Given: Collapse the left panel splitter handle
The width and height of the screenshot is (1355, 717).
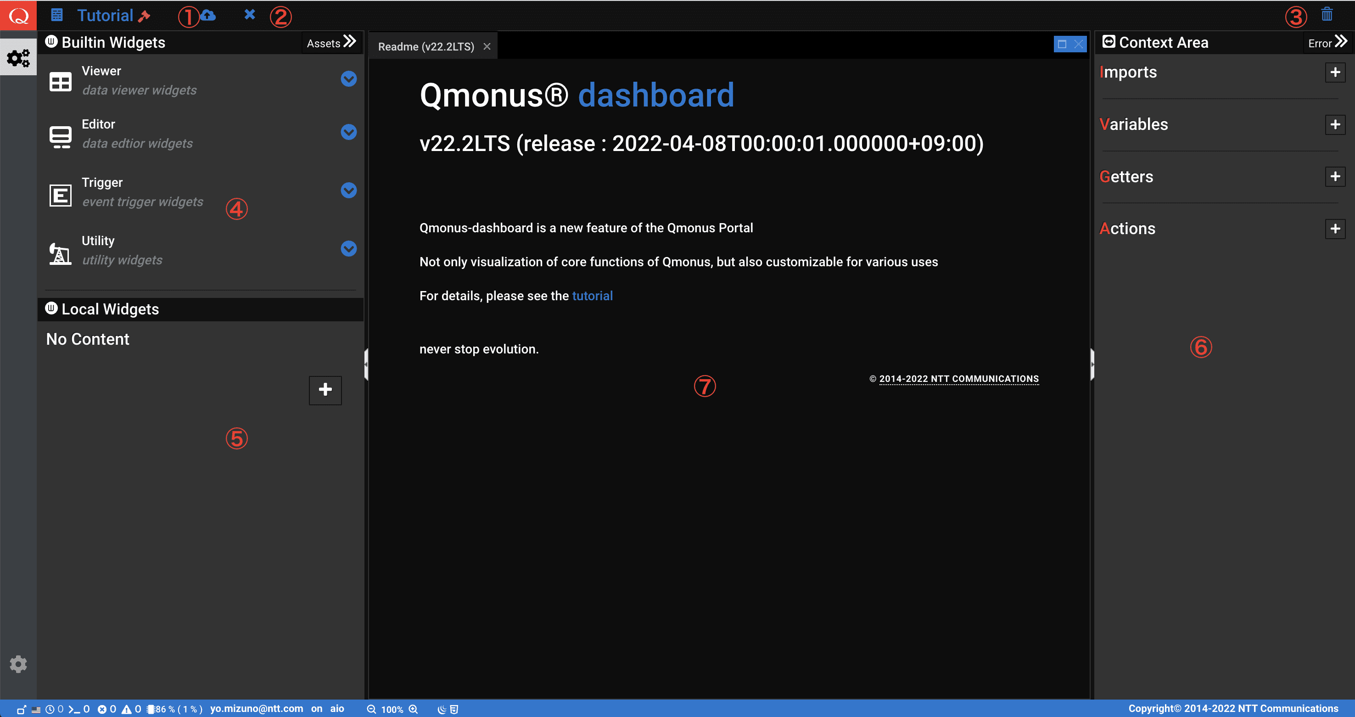Looking at the screenshot, I should (366, 364).
